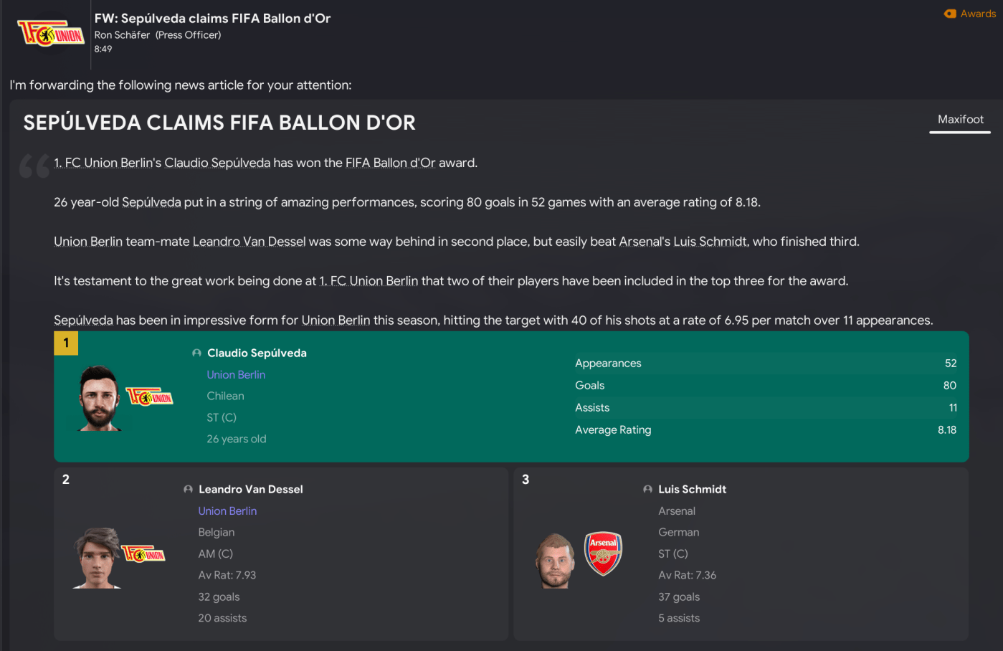This screenshot has height=651, width=1003.
Task: Click the player icon beside Luis Schmidt
Action: pos(647,489)
